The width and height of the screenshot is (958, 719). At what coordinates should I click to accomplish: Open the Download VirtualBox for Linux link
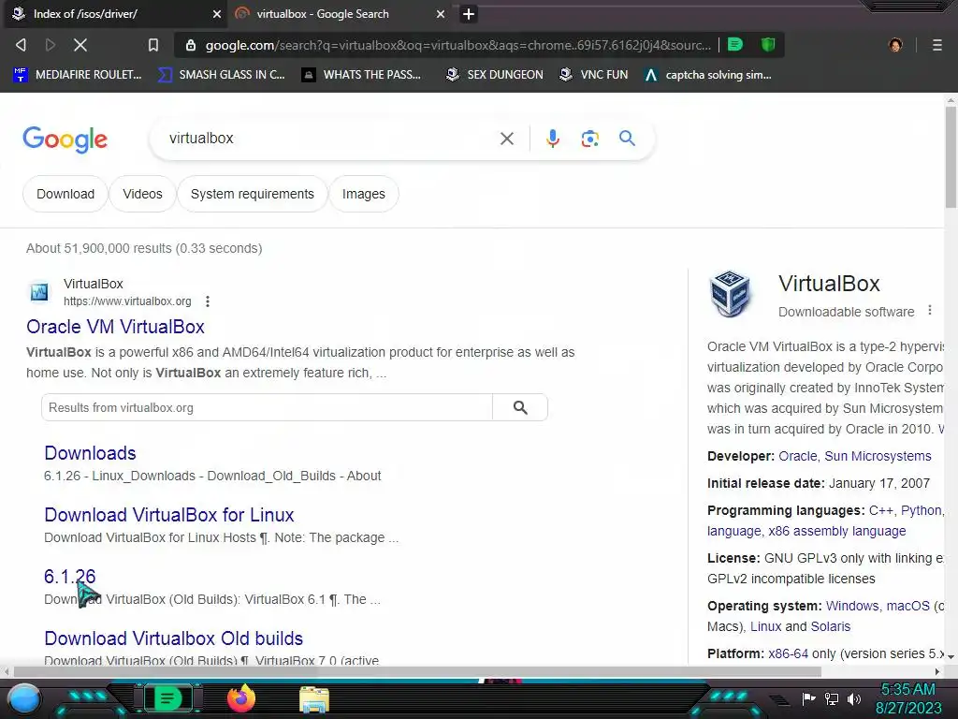click(169, 515)
